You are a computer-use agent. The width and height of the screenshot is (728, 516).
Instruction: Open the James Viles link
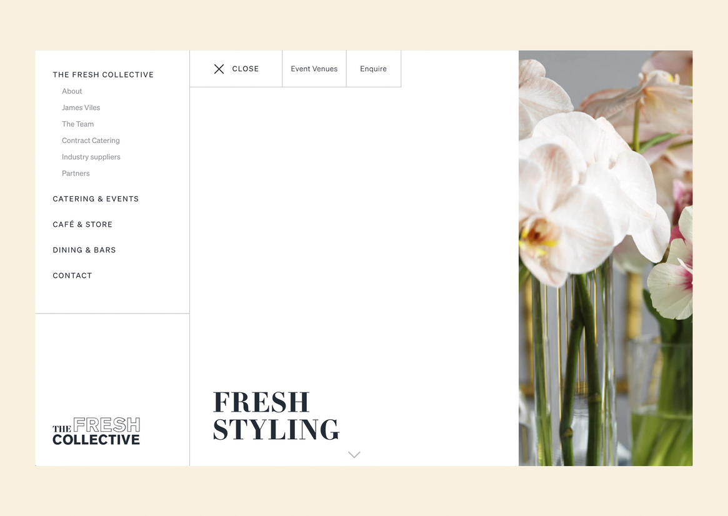tap(81, 107)
